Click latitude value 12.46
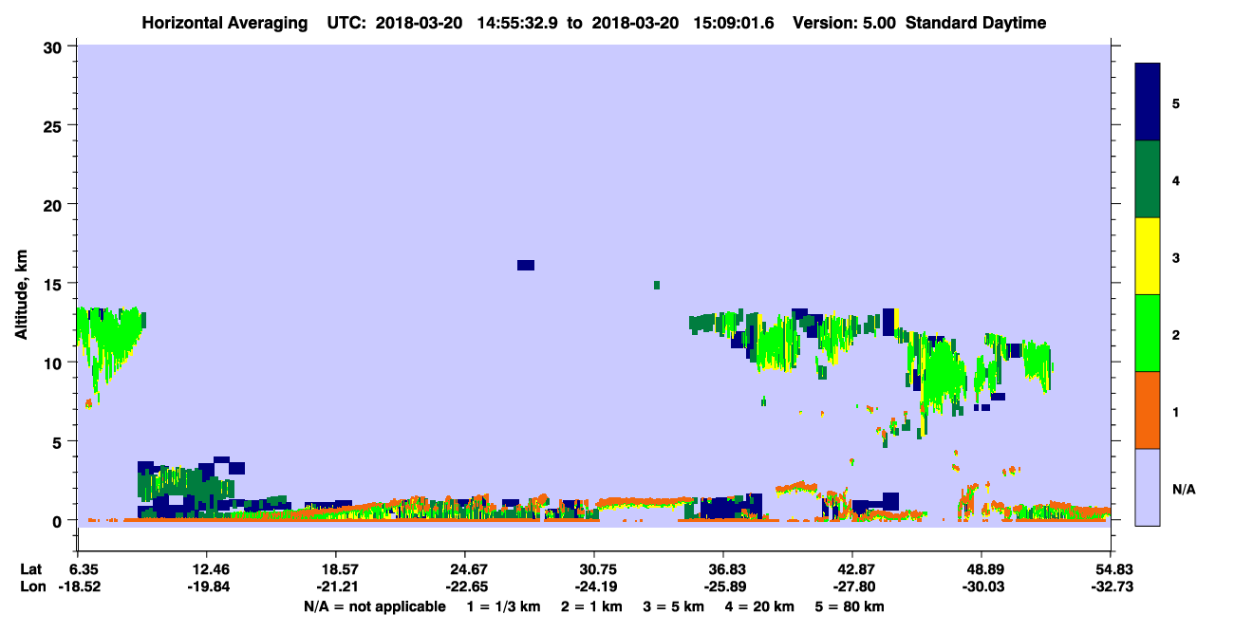This screenshot has width=1234, height=633. coord(206,568)
